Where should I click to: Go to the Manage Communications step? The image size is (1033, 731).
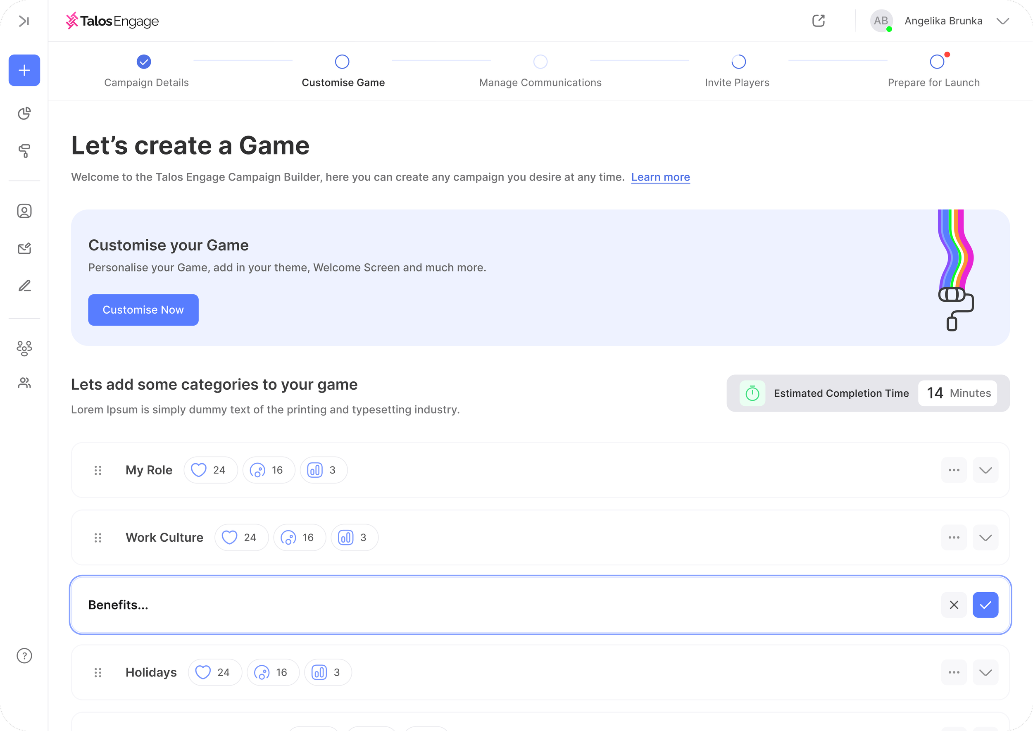click(540, 71)
